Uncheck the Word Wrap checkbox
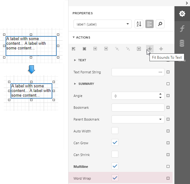Screen dimensions: 190x184 coord(115,178)
